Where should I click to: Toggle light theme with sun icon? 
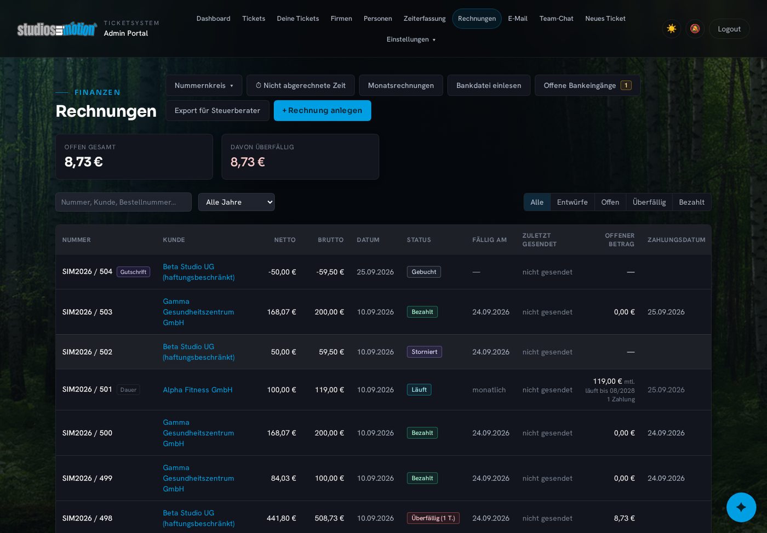click(x=671, y=29)
